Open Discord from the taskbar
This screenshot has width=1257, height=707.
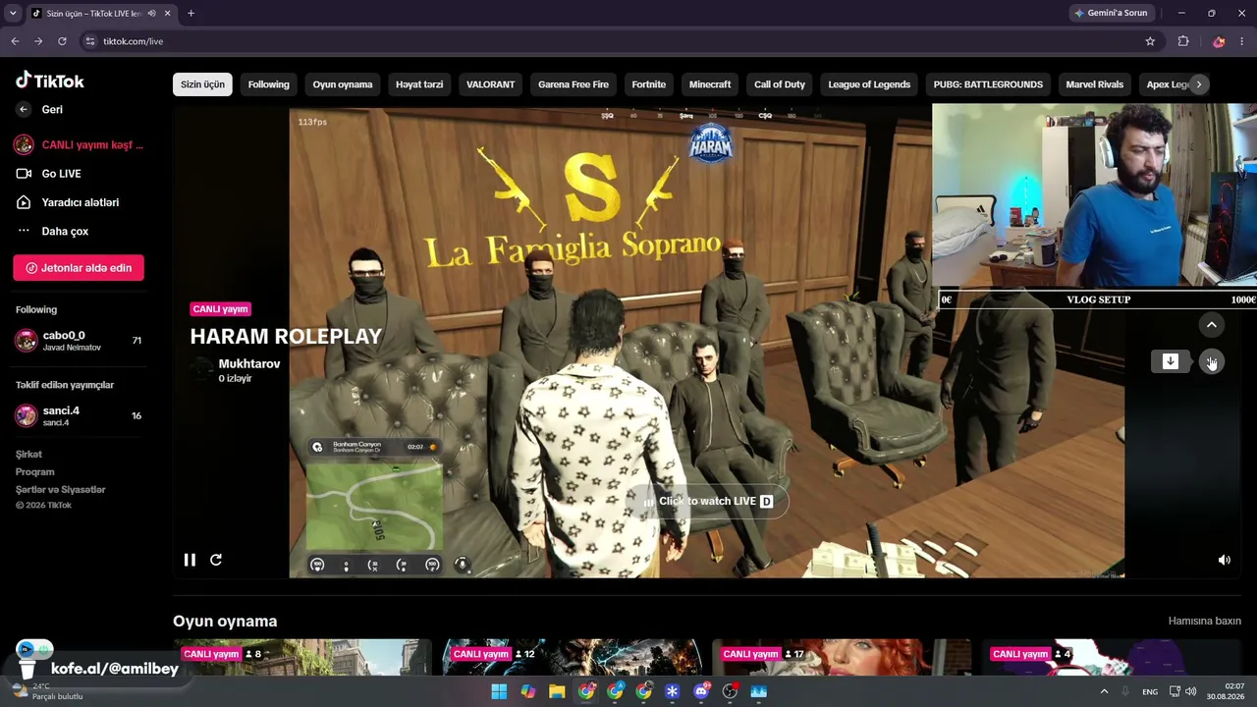coord(701,692)
